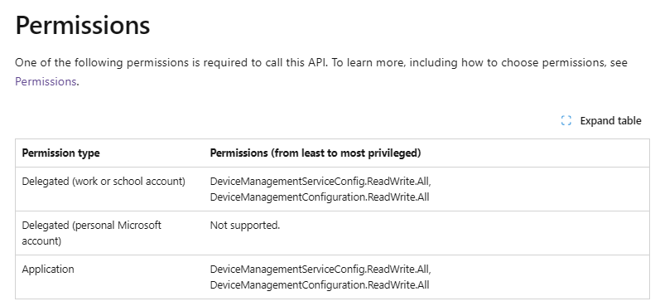
Task: Select the Application permission type cell
Action: [x=48, y=270]
